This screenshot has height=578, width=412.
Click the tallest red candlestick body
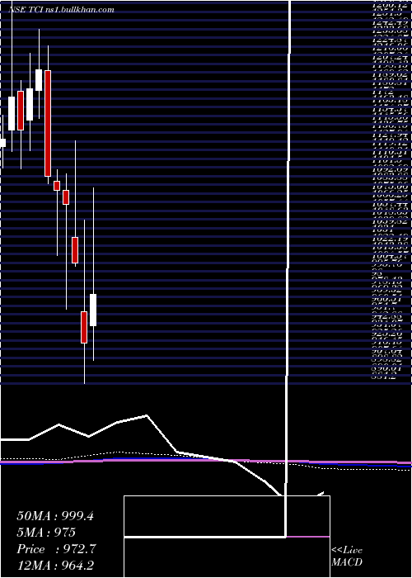48,123
